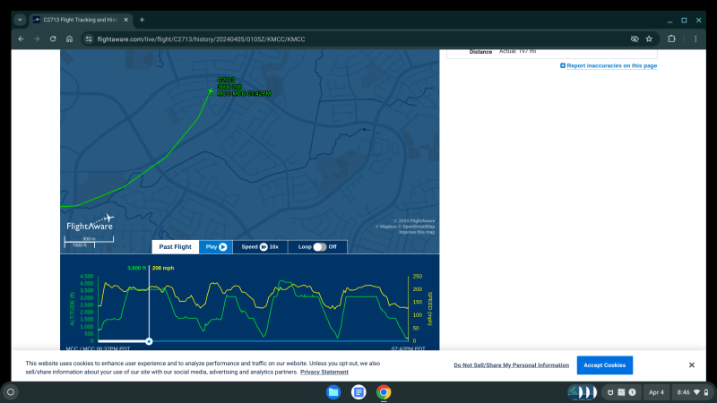The height and width of the screenshot is (403, 717).
Task: Bookmark this page with the star icon
Action: click(649, 39)
